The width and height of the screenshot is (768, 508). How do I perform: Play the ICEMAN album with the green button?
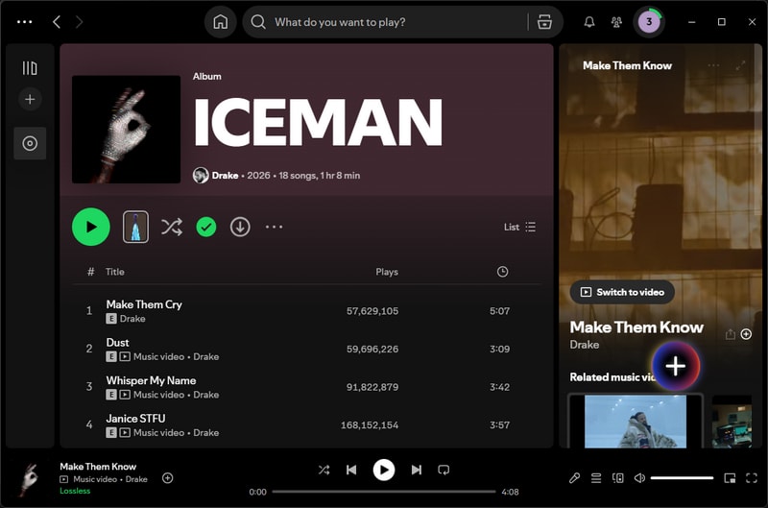point(91,227)
